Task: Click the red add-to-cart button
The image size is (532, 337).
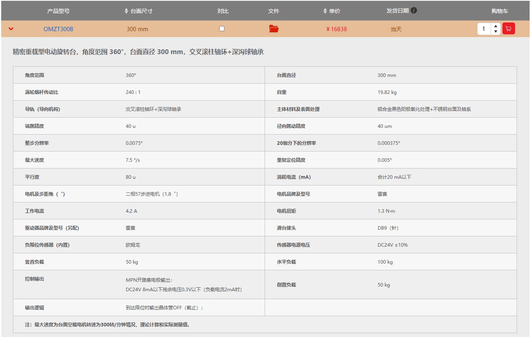Action: click(508, 29)
